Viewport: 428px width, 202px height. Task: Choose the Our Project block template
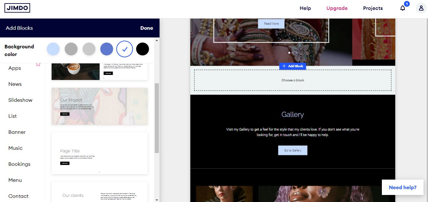pyautogui.click(x=100, y=106)
